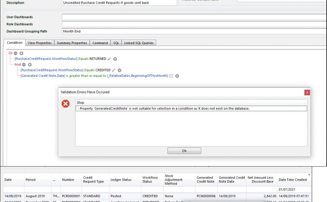Screen dimensions: 327x202
Task: Remove the Or group using its minus icon
Action: [x=15, y=53]
